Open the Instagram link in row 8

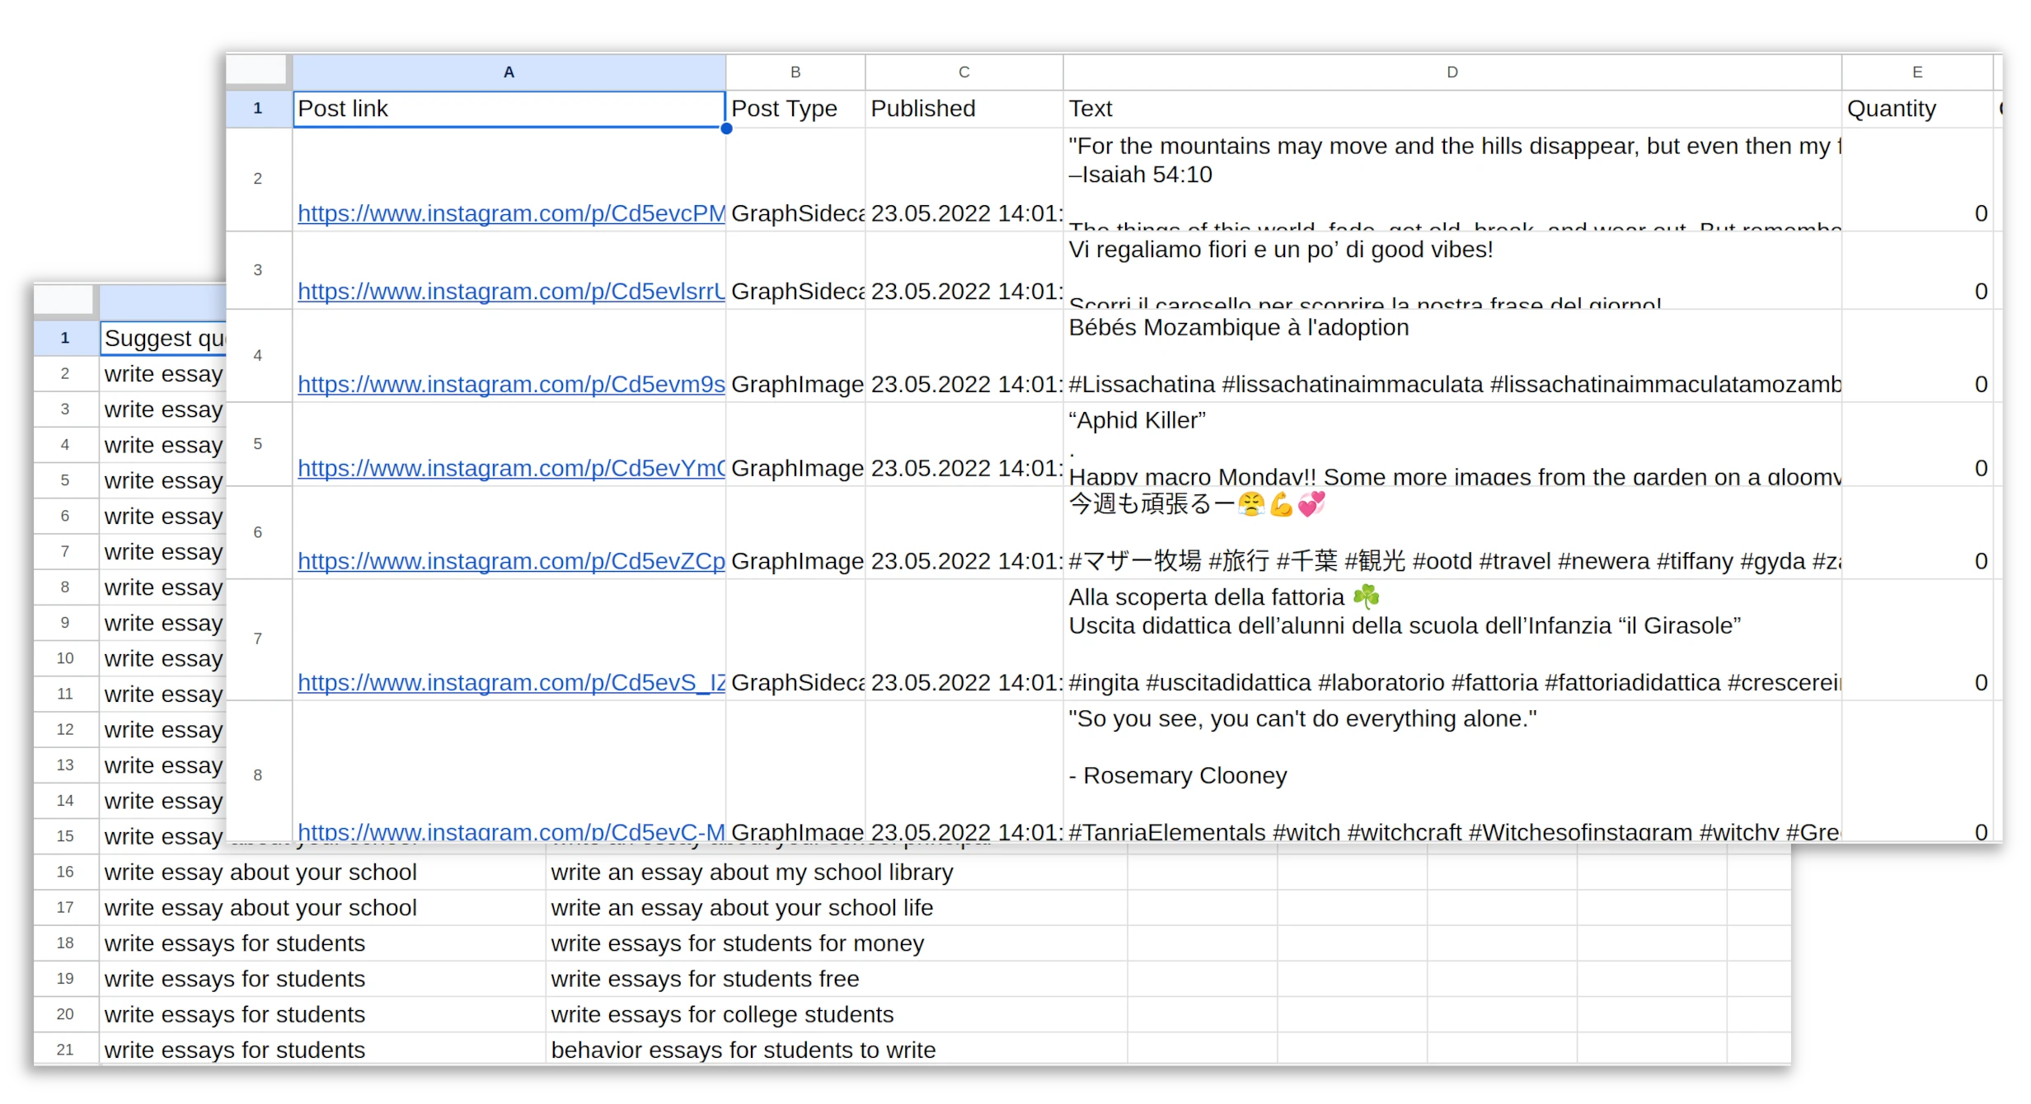pyautogui.click(x=510, y=832)
